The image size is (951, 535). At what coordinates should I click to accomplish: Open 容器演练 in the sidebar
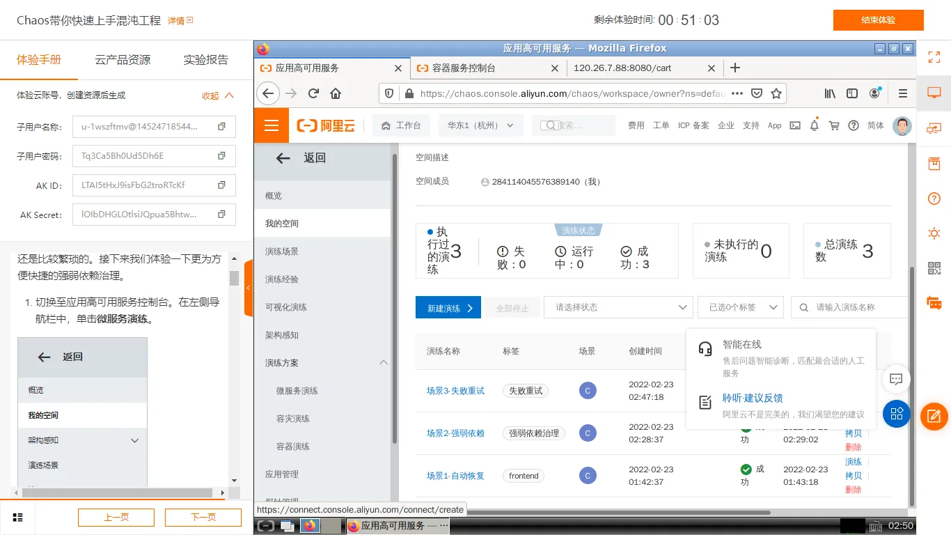tap(293, 447)
